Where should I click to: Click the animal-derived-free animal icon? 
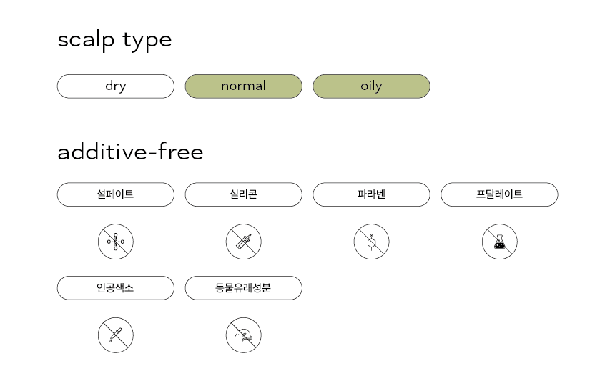244,335
